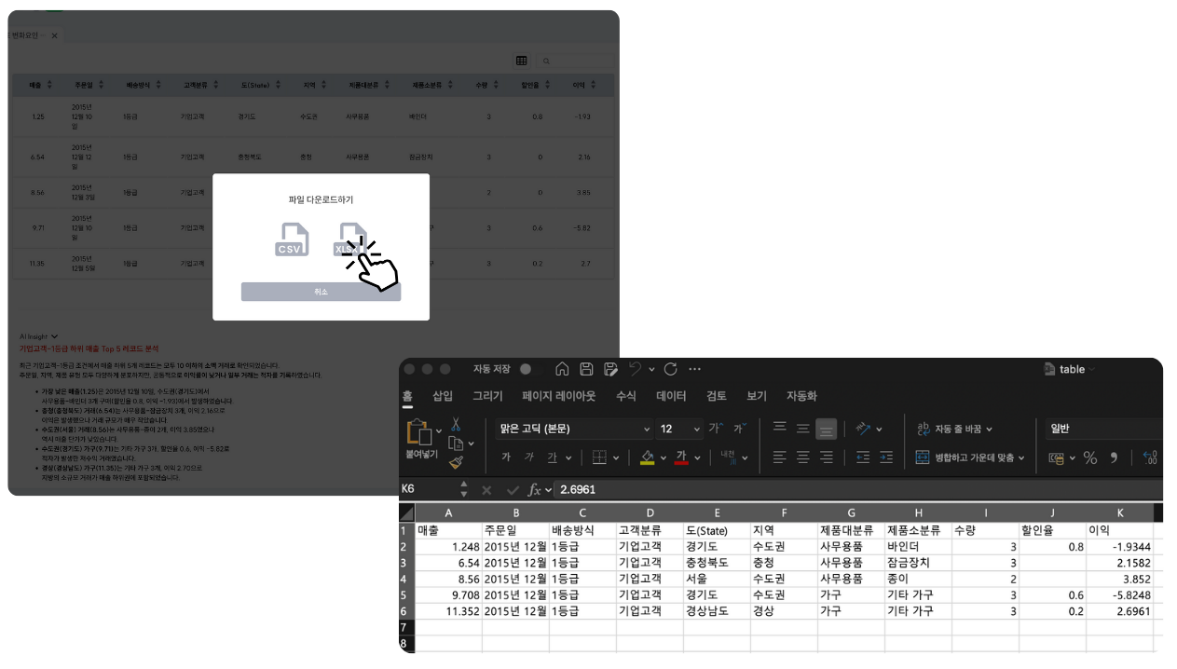Decrease font size with the smaller 가 icon
Image resolution: width=1177 pixels, height=669 pixels.
[x=739, y=429]
